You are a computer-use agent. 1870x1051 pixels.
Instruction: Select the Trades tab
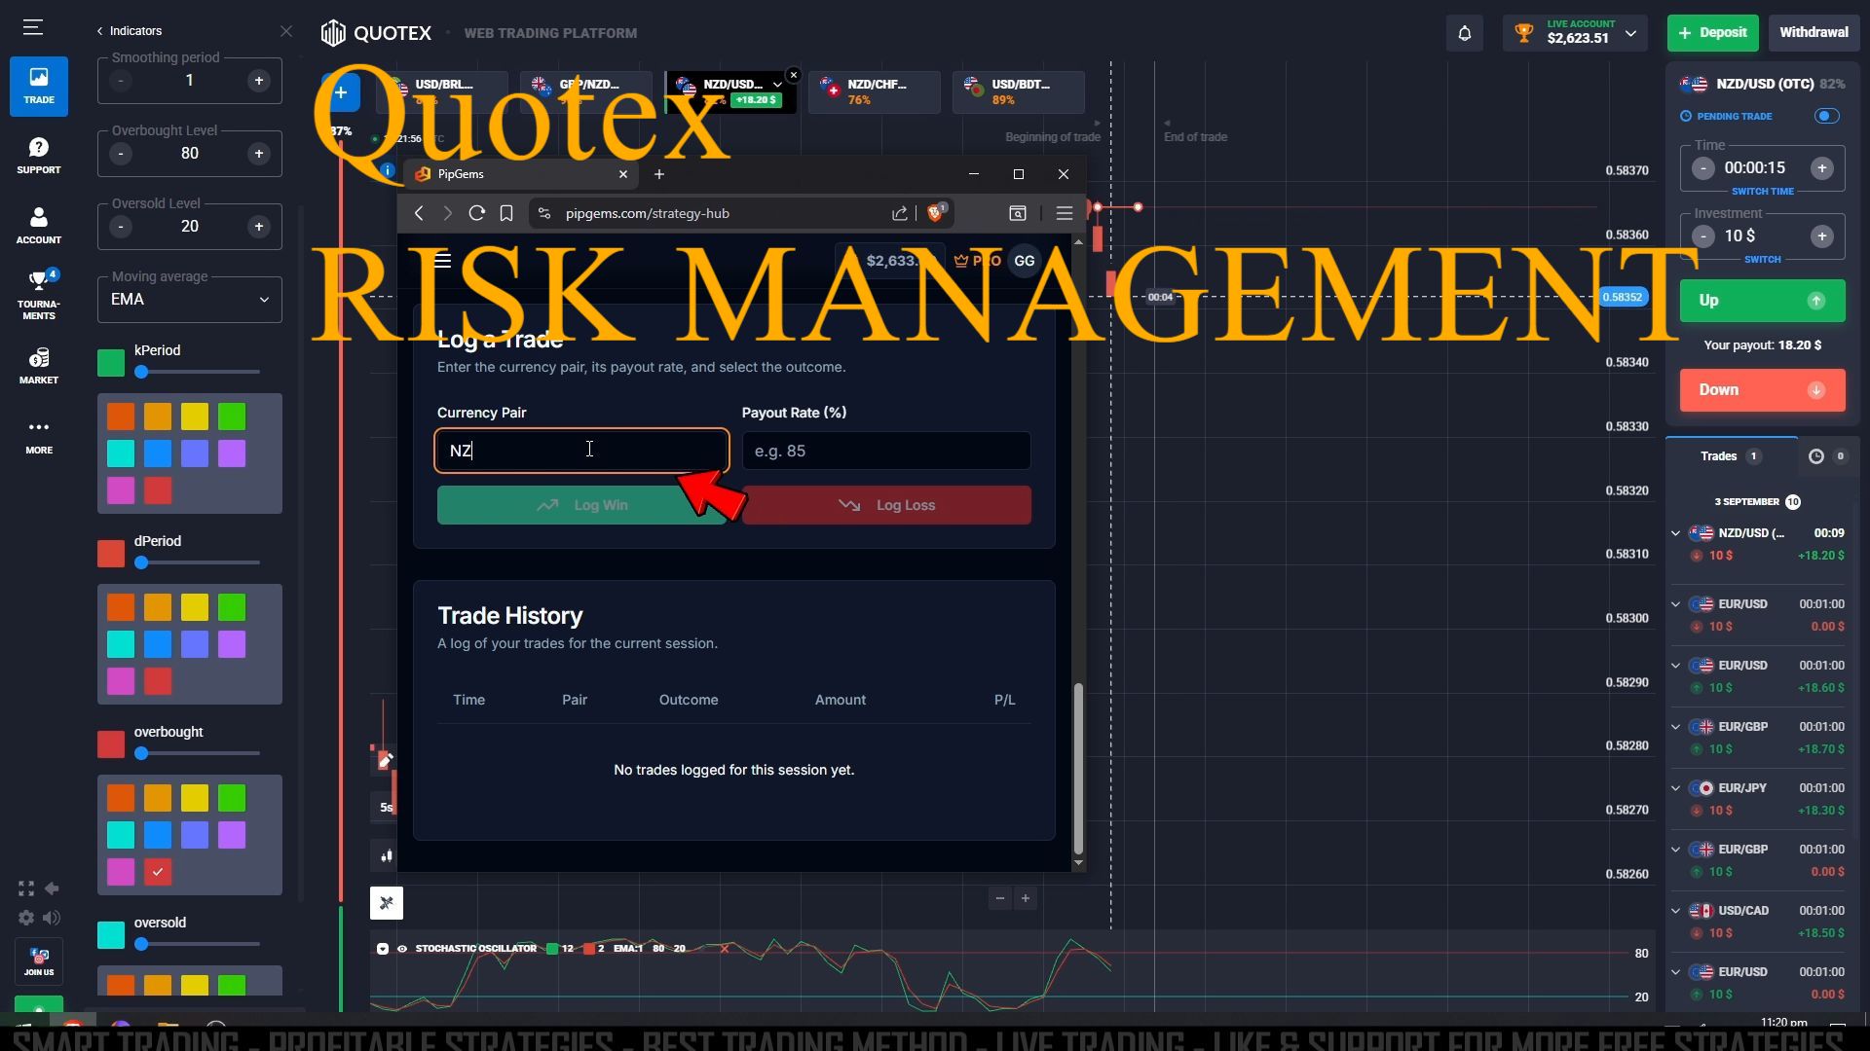tap(1730, 456)
